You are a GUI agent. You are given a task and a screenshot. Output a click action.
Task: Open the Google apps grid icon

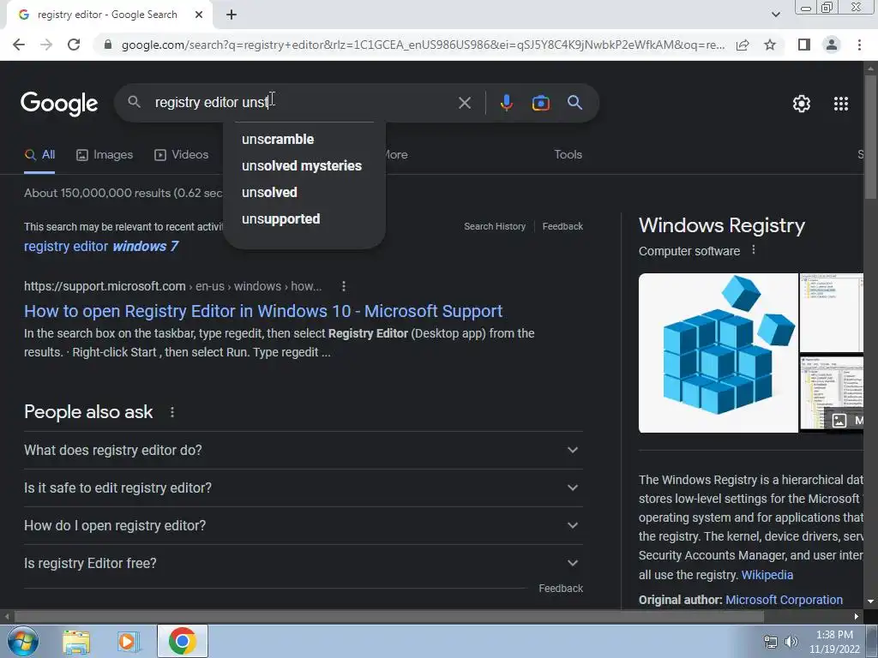[x=841, y=104]
